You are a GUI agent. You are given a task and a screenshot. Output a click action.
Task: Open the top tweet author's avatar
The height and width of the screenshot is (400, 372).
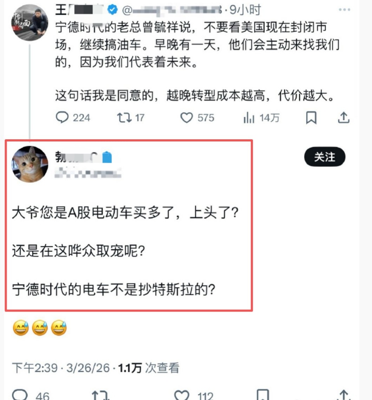pos(30,22)
